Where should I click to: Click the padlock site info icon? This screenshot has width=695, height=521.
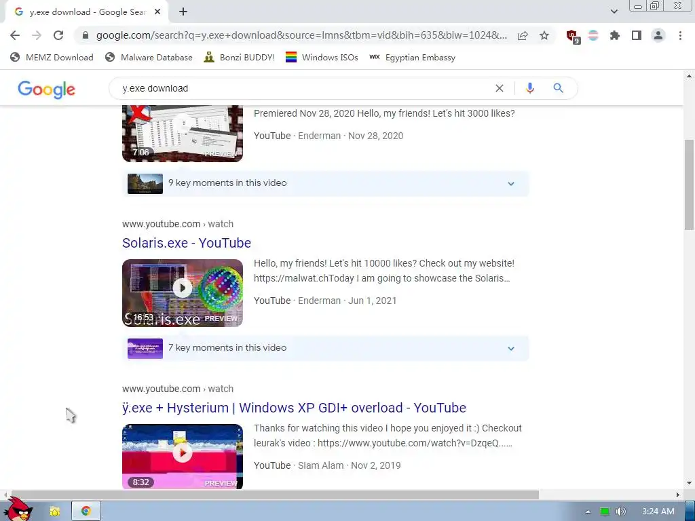[x=86, y=35]
